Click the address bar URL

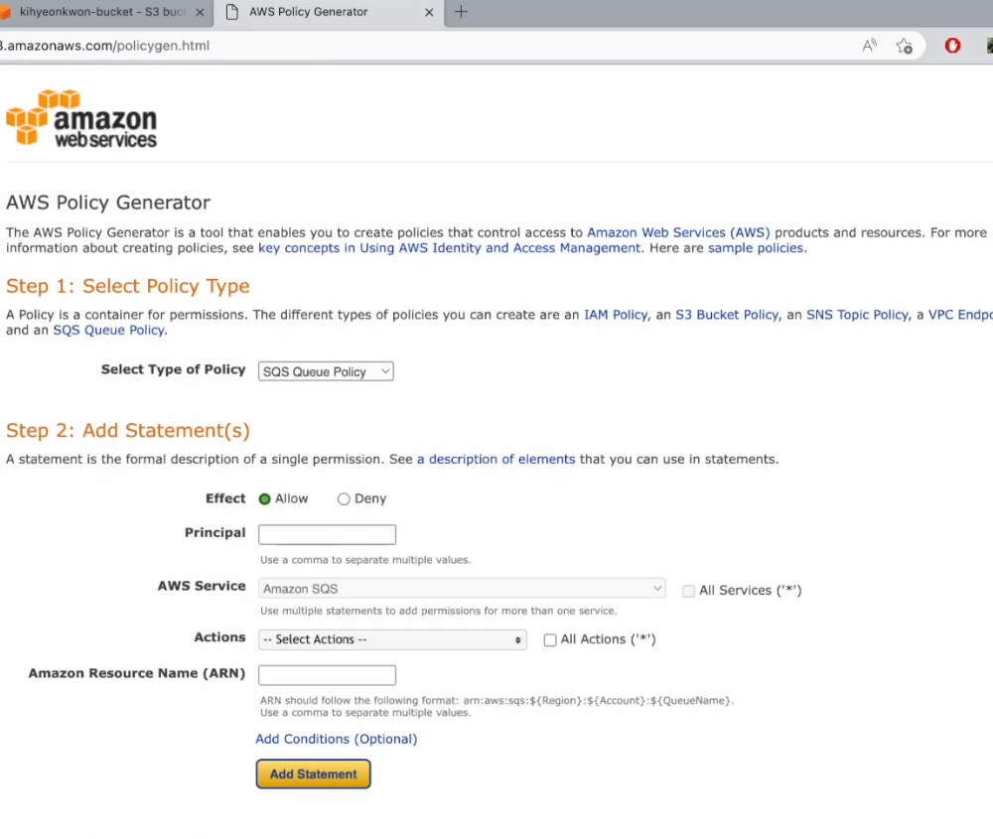point(104,46)
